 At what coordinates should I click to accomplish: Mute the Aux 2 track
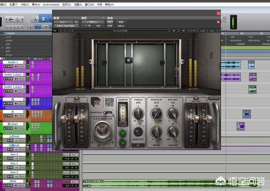(11, 158)
